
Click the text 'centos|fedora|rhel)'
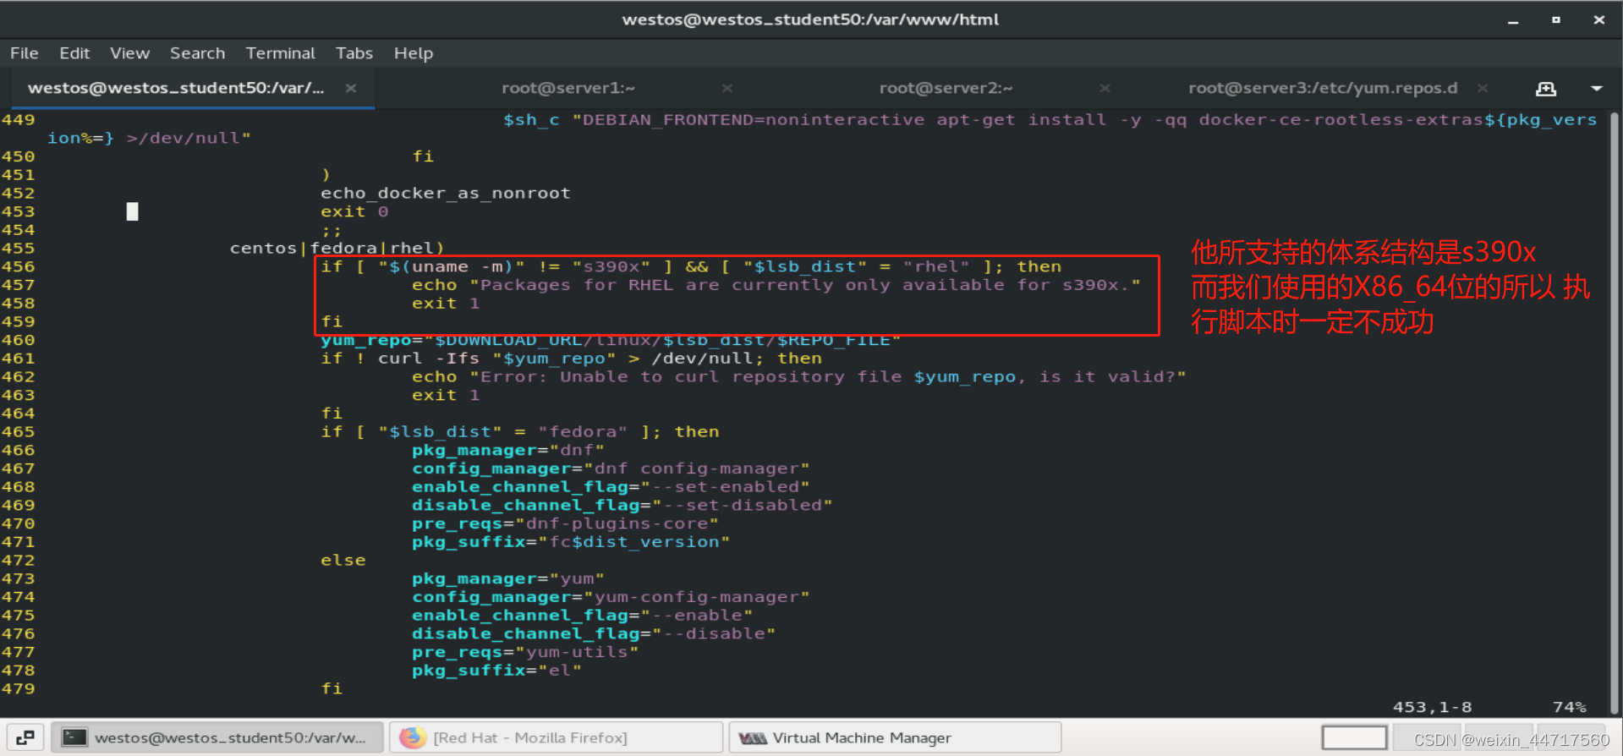[x=337, y=249]
